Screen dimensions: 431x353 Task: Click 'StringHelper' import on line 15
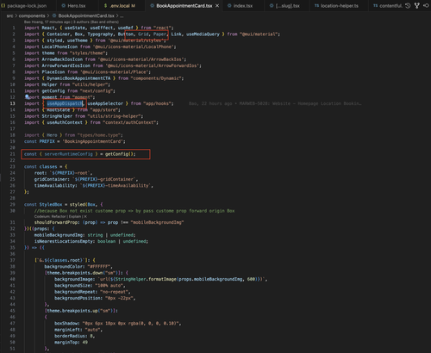coord(57,116)
